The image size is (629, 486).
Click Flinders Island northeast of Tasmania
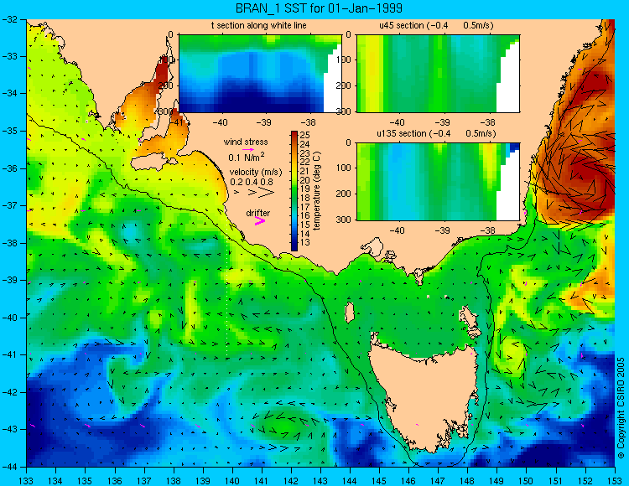pos(470,319)
